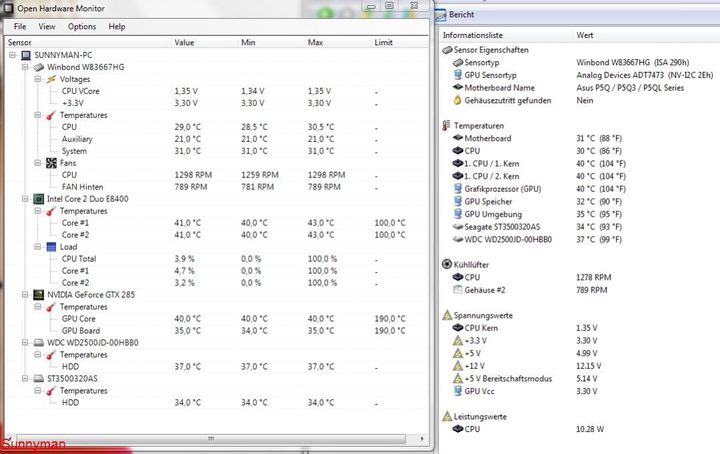Select the CPU VCore row
Screen dimensions: 720x454
(x=216, y=91)
